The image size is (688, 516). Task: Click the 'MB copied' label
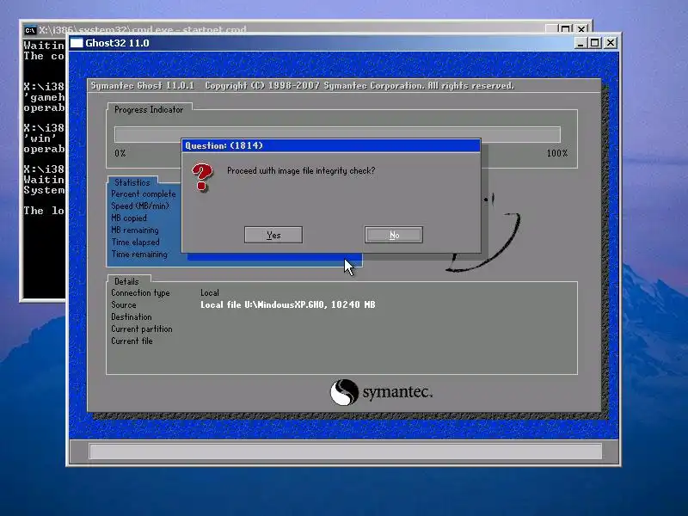[129, 218]
